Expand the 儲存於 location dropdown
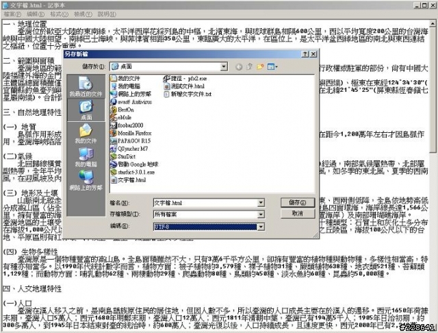 coord(224,66)
